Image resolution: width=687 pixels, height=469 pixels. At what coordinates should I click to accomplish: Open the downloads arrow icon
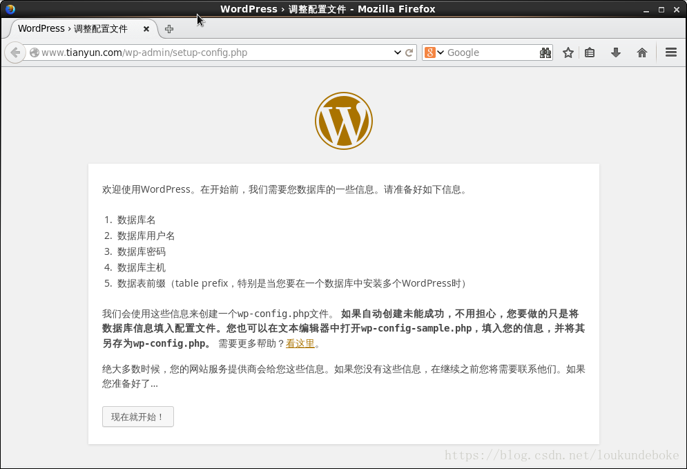point(616,52)
